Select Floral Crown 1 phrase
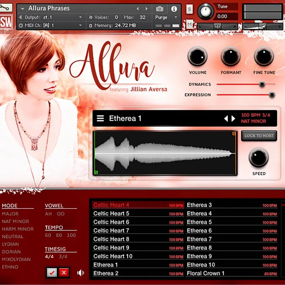Screen dimensions: 285x285 (x=232, y=273)
